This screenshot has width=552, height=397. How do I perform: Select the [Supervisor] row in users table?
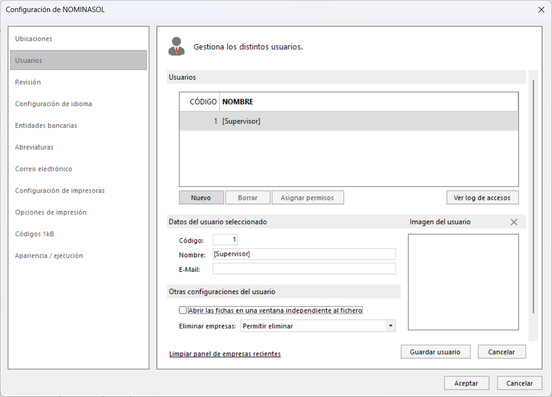coord(349,121)
